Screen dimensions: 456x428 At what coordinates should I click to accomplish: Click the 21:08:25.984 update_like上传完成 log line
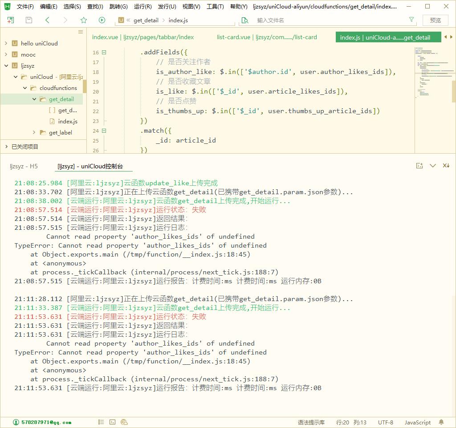(x=116, y=183)
